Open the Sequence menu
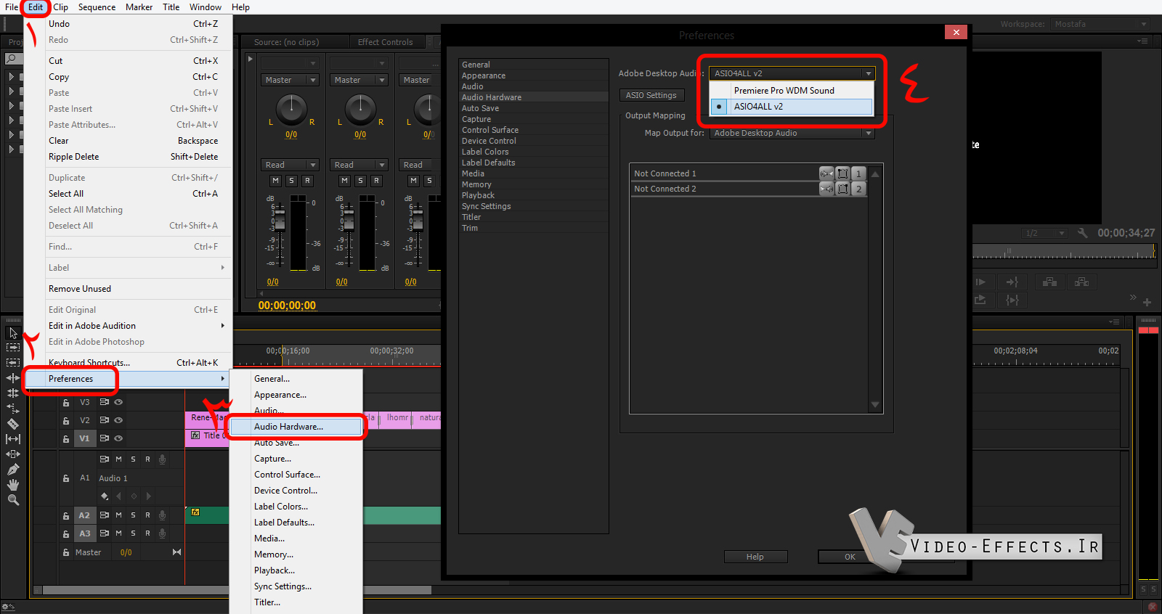 click(x=97, y=7)
